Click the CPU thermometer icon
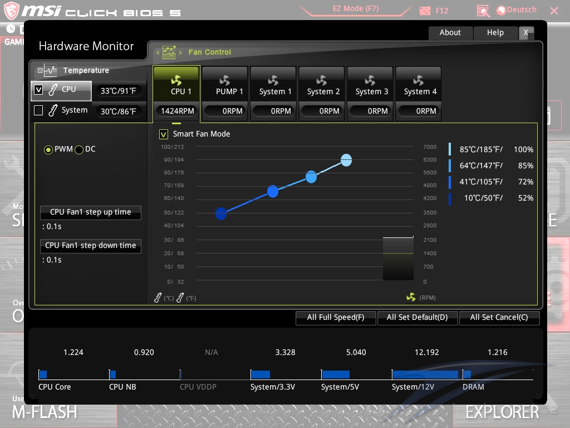Image resolution: width=570 pixels, height=428 pixels. [53, 90]
